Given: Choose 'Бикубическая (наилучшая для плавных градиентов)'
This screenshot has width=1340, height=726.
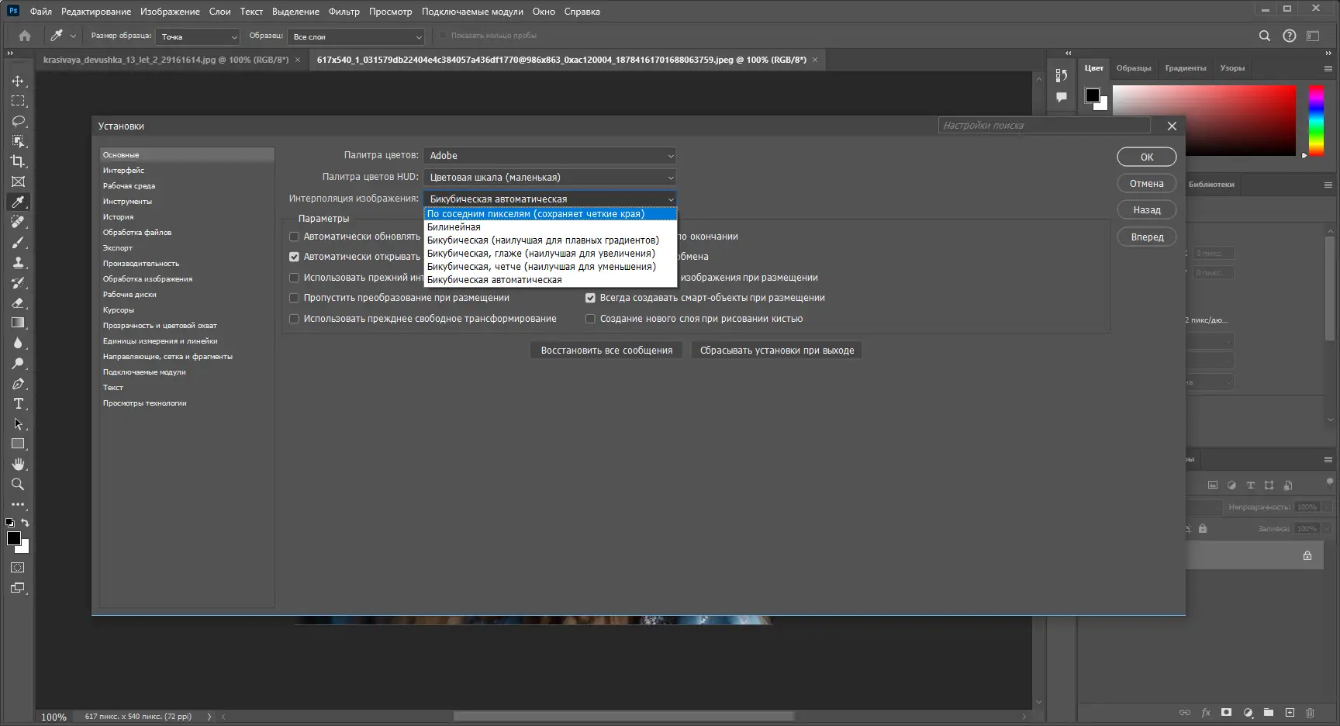Looking at the screenshot, I should 551,240.
